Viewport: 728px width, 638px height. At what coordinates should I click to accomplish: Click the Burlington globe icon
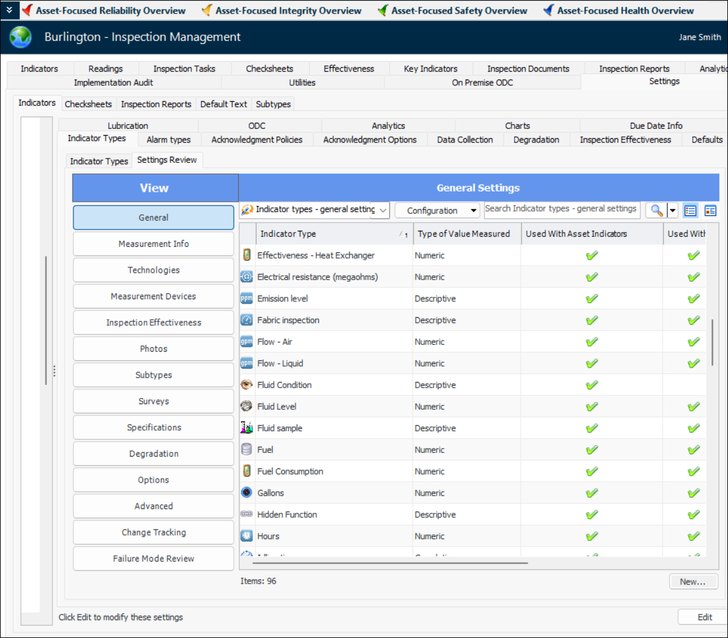pyautogui.click(x=20, y=38)
